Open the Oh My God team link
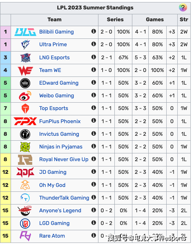The image size is (192, 245). pyautogui.click(x=52, y=185)
